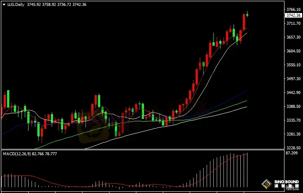The image size is (303, 193).
Task: Select the rightmost MACD histogram bar
Action: (247, 170)
